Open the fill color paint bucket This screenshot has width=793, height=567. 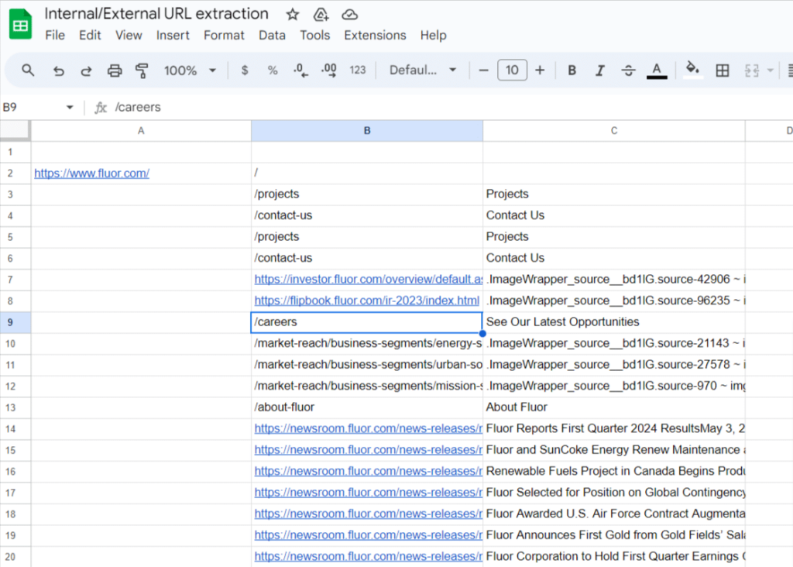[692, 70]
